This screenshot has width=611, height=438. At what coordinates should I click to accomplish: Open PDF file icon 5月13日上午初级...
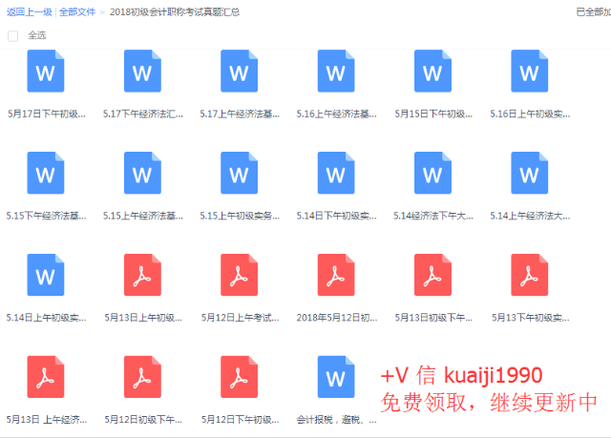point(142,275)
